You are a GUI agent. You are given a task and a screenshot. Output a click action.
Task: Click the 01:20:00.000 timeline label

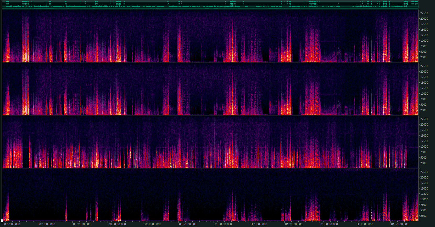(x=294, y=224)
